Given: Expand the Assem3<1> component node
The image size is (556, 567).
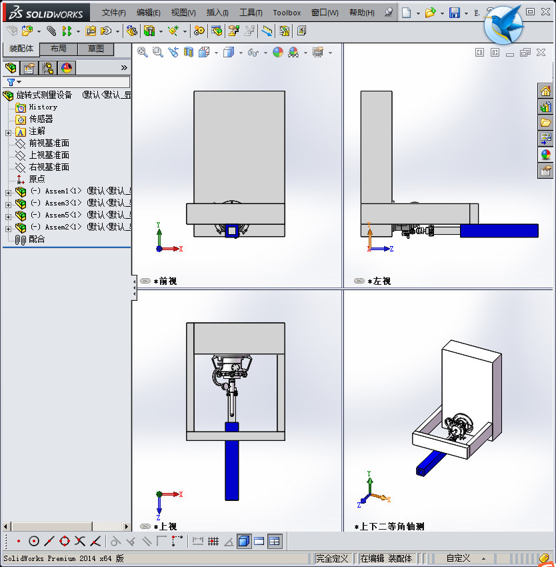Looking at the screenshot, I should pyautogui.click(x=8, y=205).
